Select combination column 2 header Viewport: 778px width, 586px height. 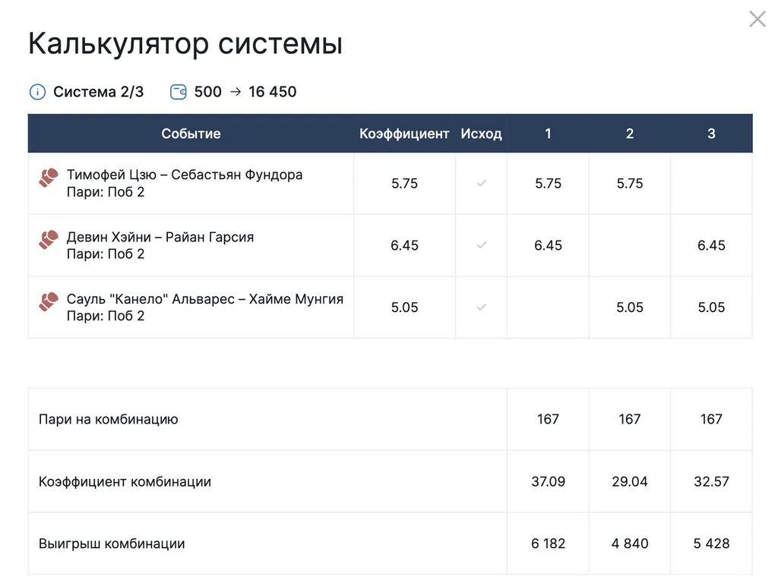pyautogui.click(x=629, y=134)
